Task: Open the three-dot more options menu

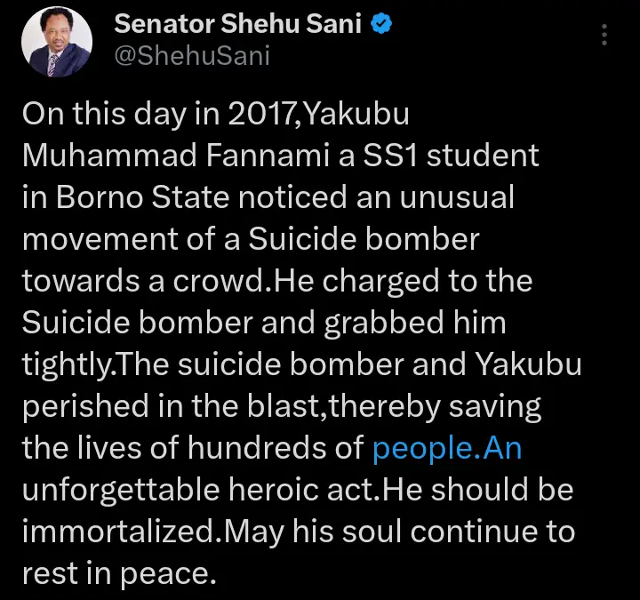Action: [x=604, y=35]
